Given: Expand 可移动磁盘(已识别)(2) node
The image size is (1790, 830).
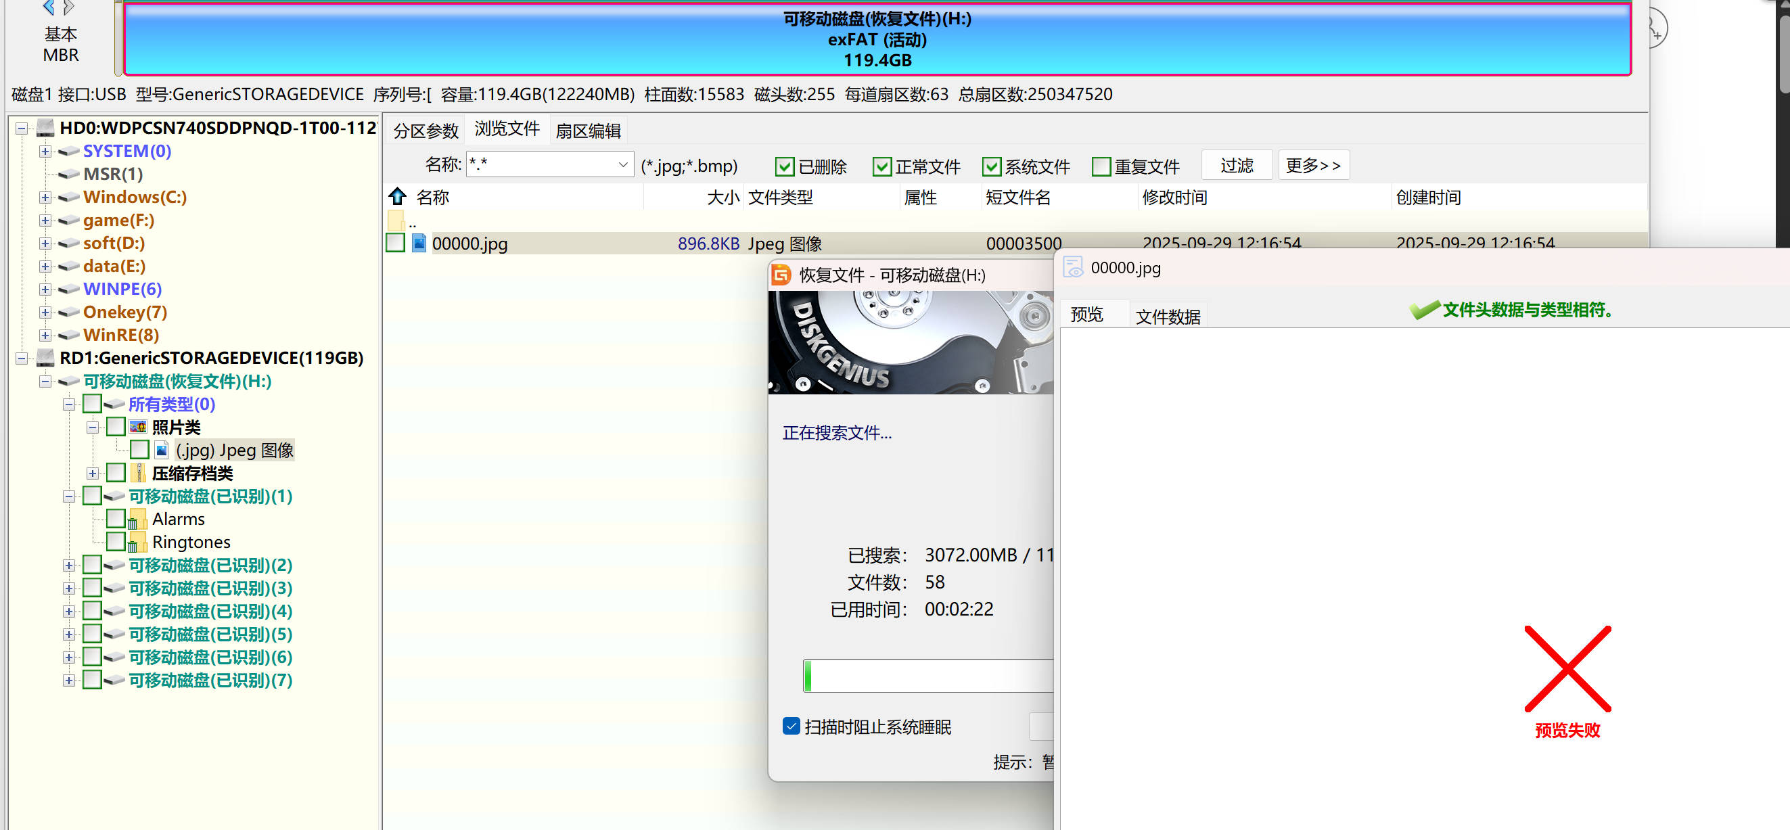Looking at the screenshot, I should click(69, 566).
